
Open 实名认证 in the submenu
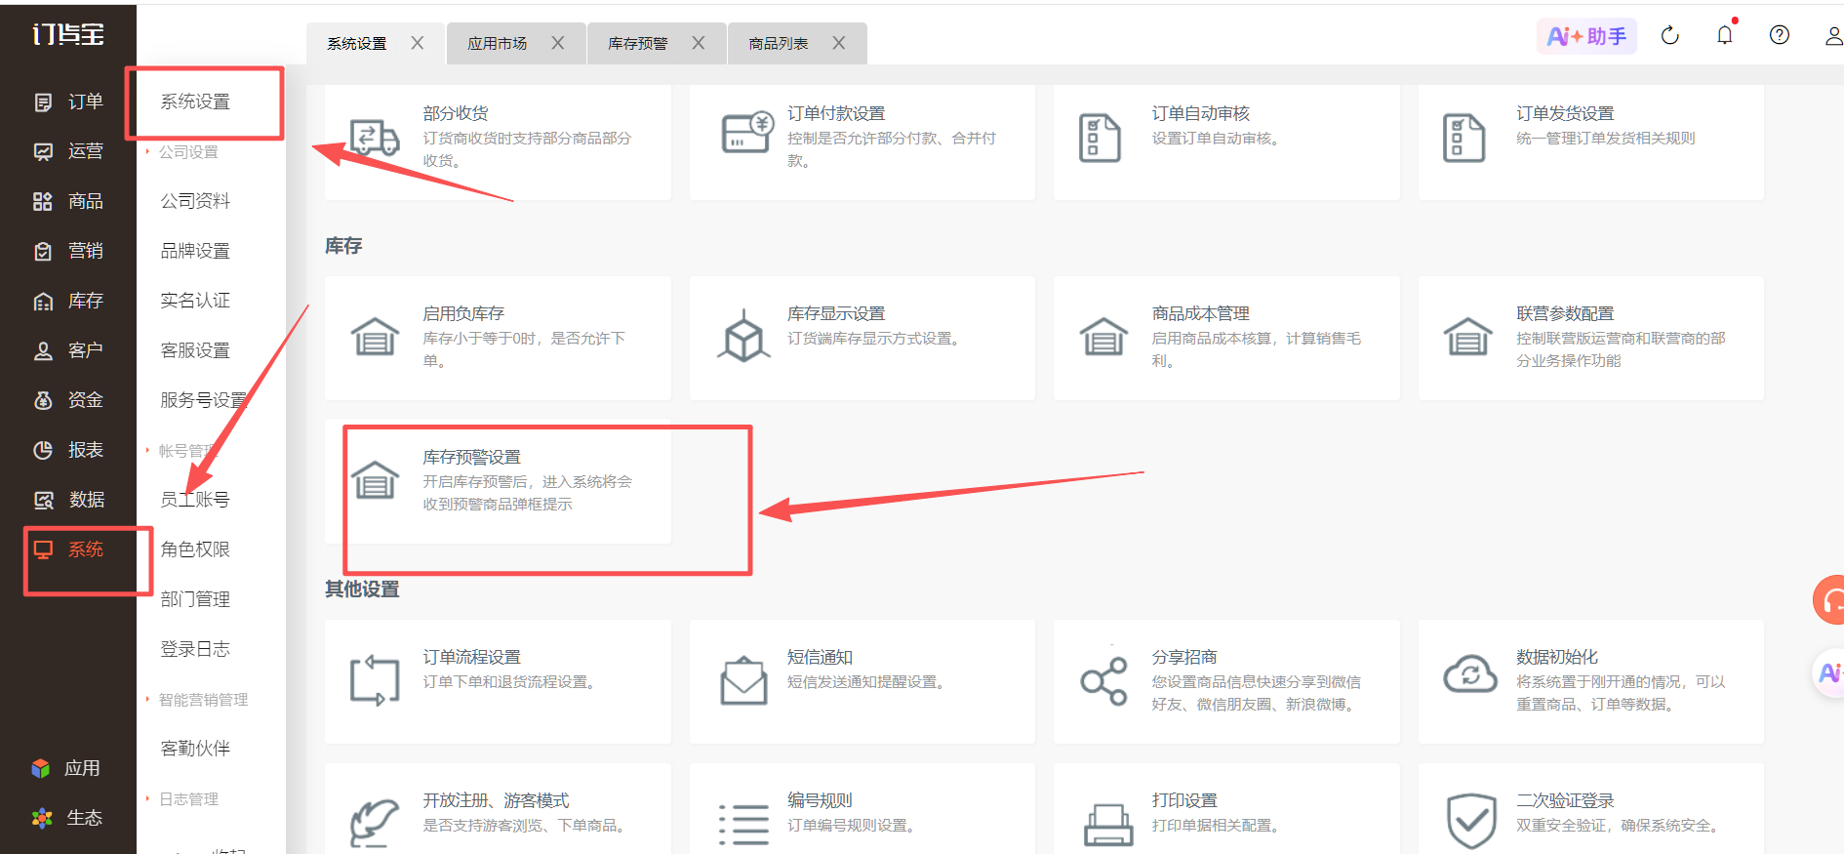point(195,301)
